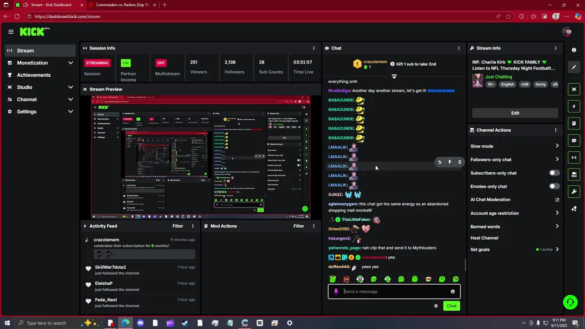Click the screen capture icon in right toolbar
585x329 pixels.
[x=574, y=89]
